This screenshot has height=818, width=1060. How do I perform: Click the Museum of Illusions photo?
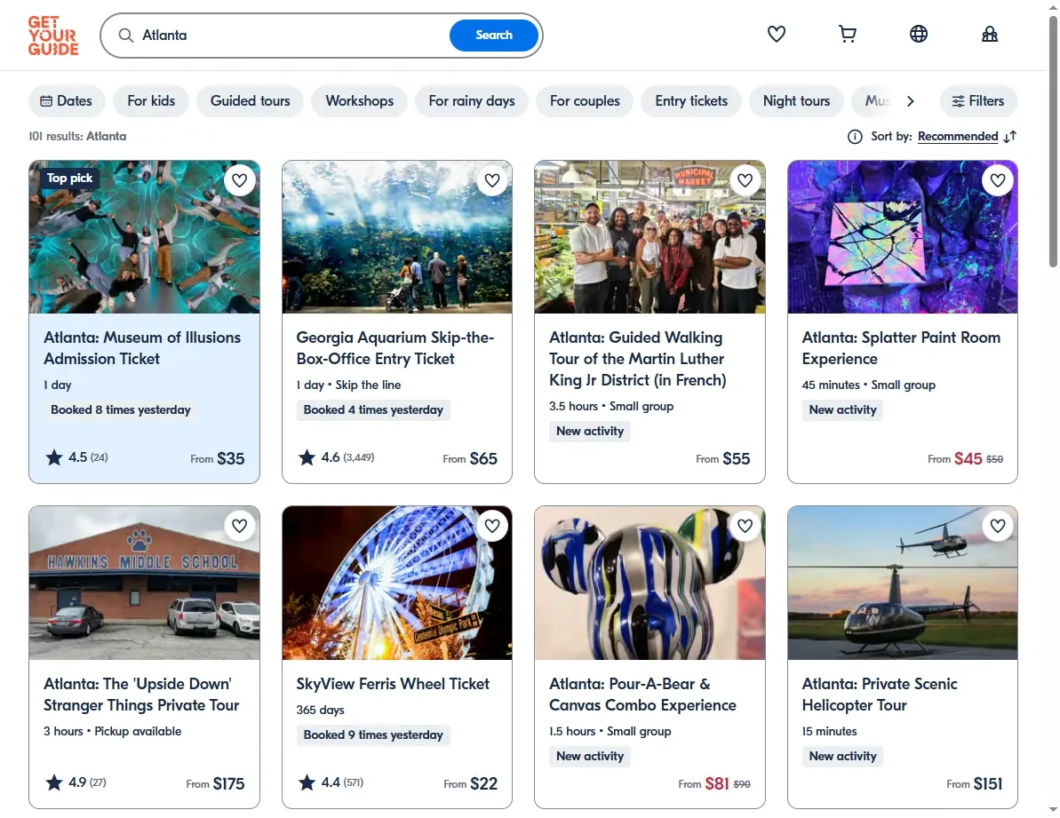144,237
